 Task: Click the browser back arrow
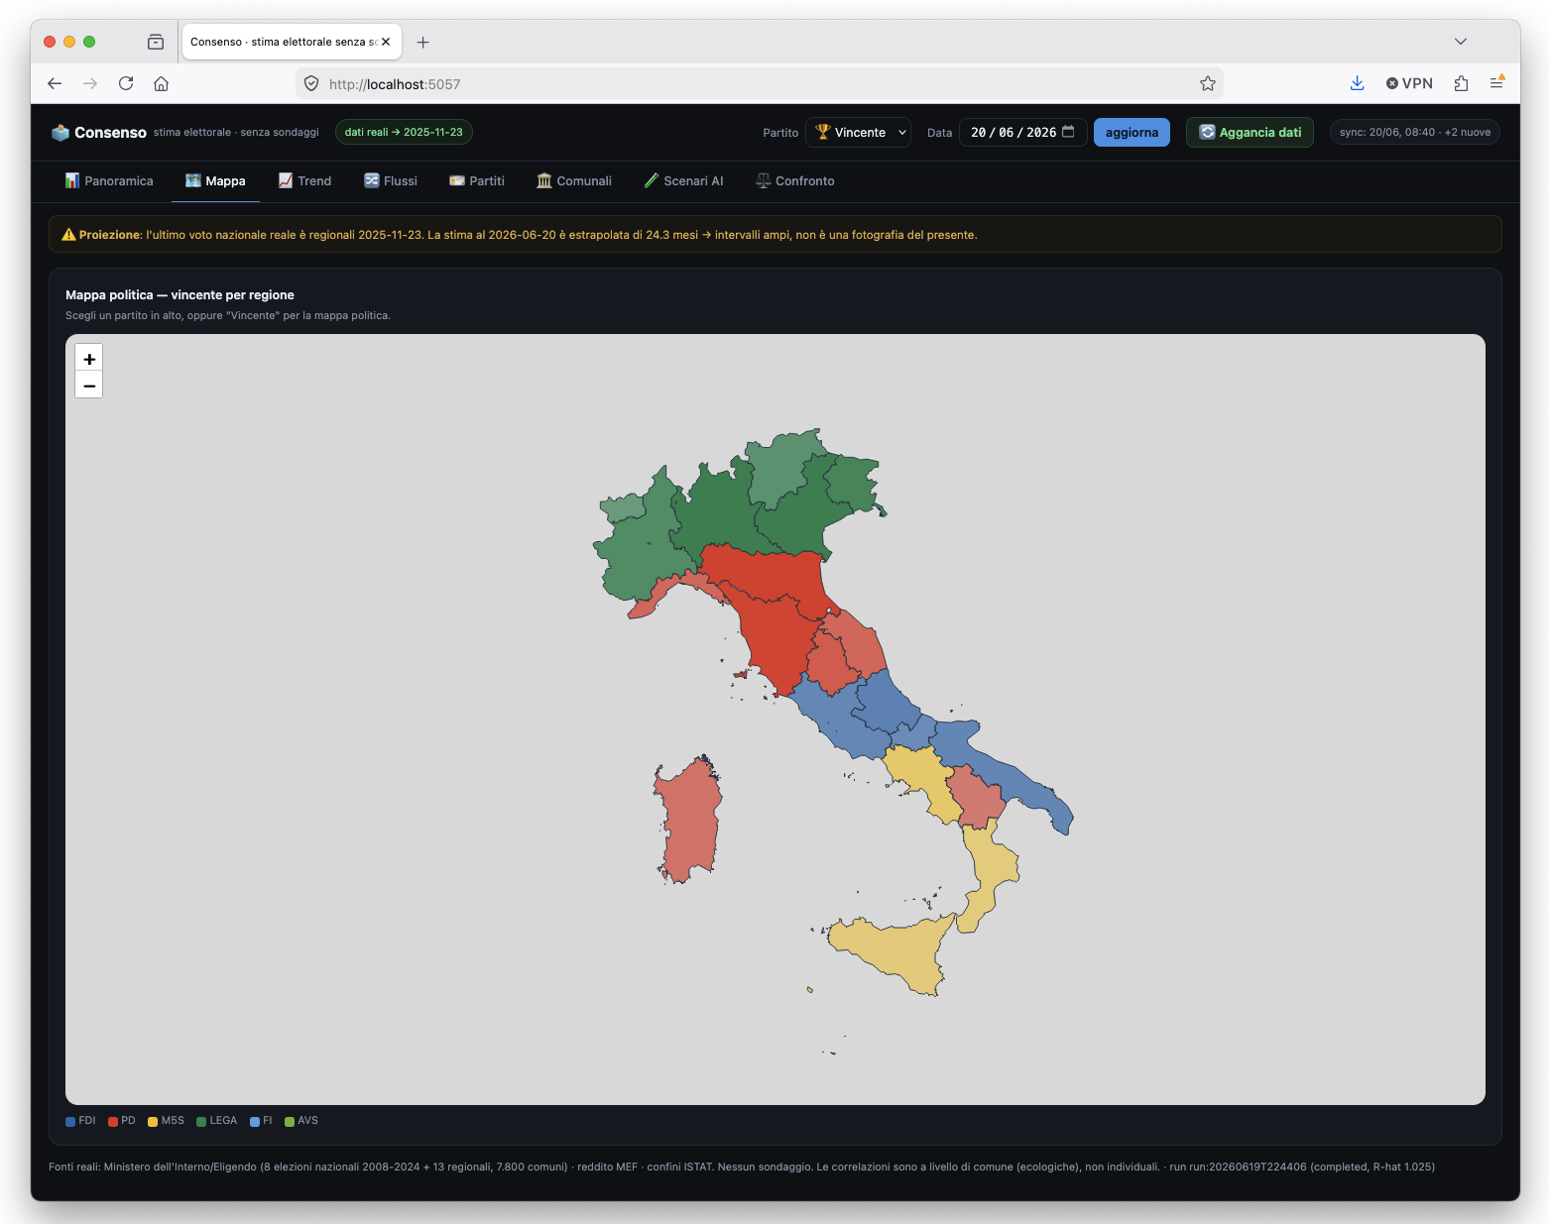[55, 83]
